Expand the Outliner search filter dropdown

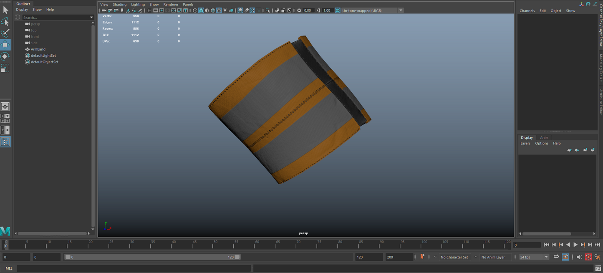(x=91, y=18)
